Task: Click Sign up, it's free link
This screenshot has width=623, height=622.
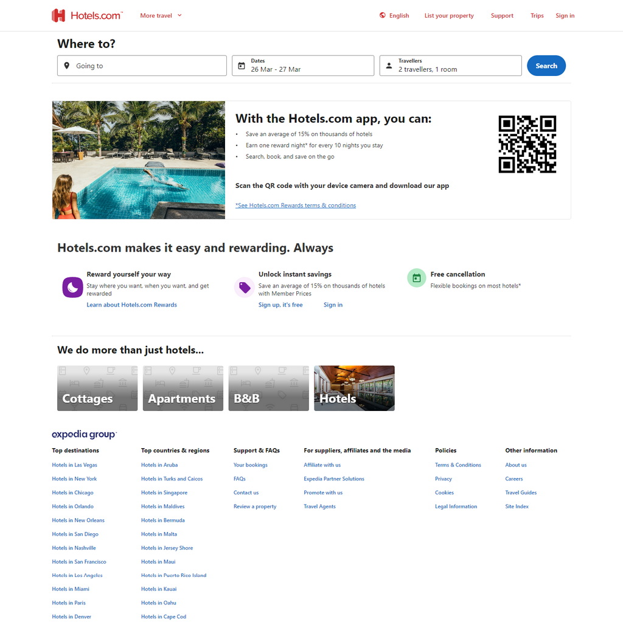Action: (280, 305)
